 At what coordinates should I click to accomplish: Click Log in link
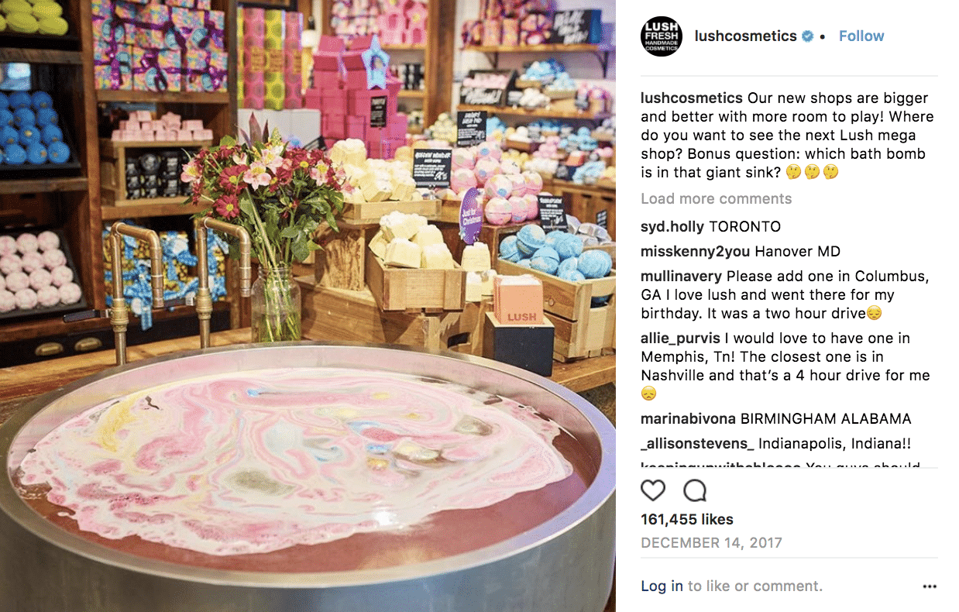[662, 586]
